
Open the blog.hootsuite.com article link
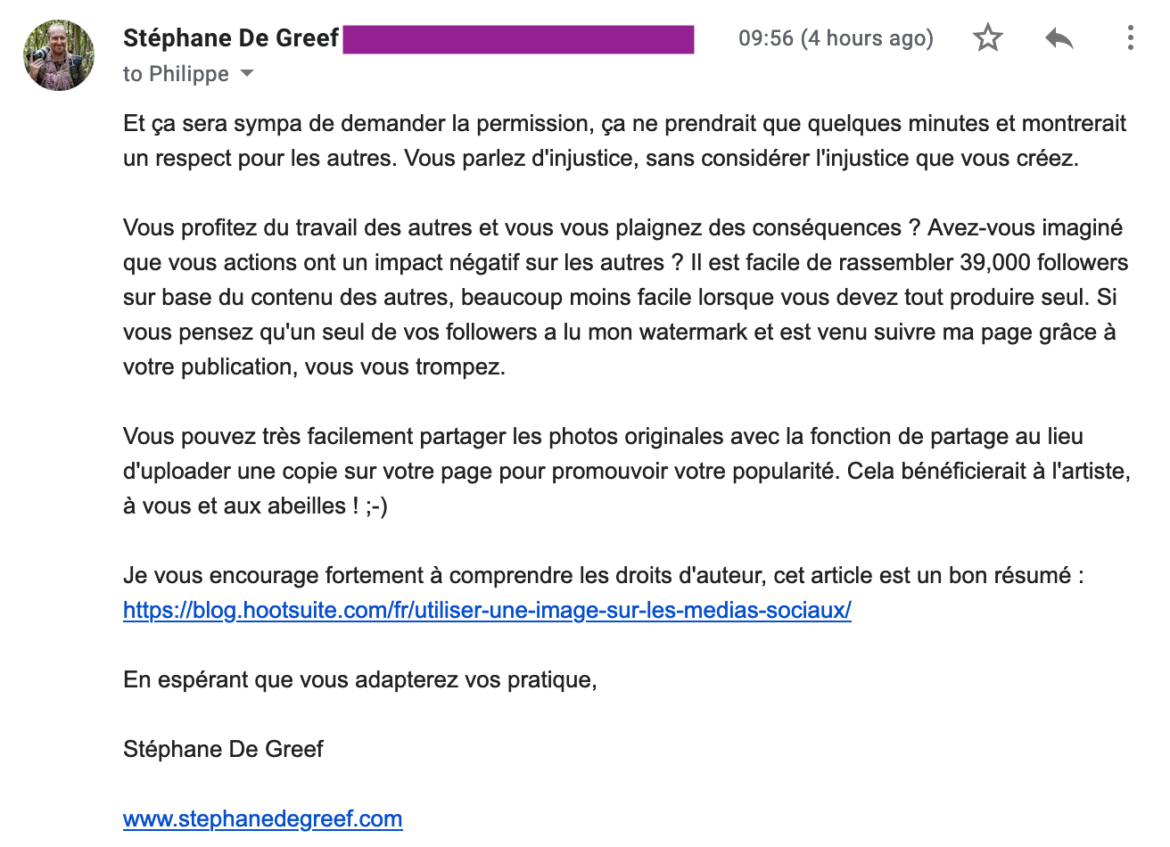click(x=487, y=610)
